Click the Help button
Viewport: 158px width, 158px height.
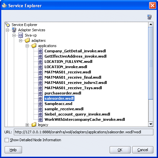click(x=13, y=150)
